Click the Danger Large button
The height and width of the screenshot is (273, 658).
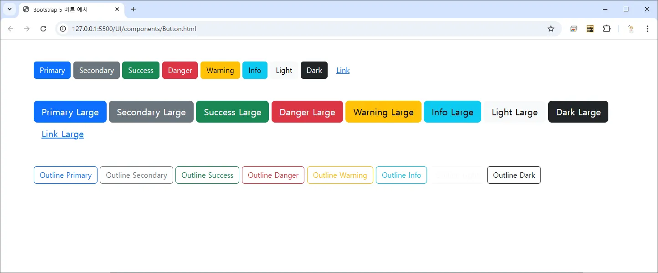307,112
